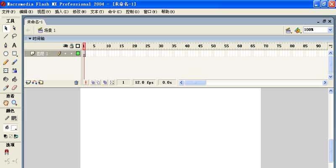Select the Paint Bucket tool
The image size is (336, 168).
(14, 79)
